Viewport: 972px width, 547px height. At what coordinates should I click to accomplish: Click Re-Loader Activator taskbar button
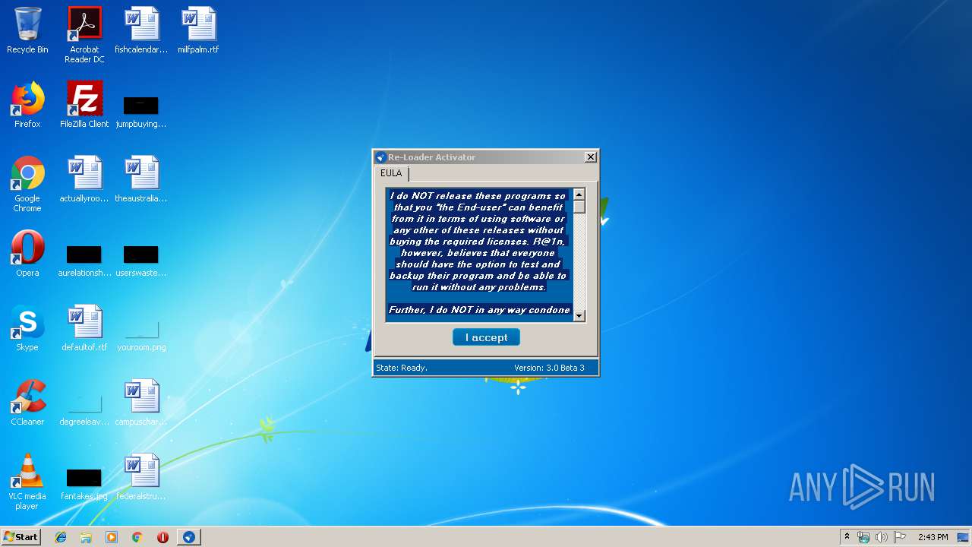[x=188, y=537]
